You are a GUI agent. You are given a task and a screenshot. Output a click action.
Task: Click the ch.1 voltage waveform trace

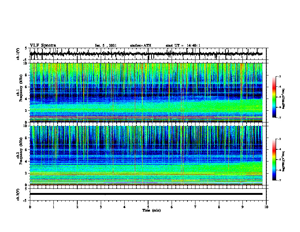coord(146,54)
